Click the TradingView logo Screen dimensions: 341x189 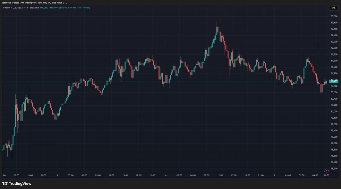point(17,184)
